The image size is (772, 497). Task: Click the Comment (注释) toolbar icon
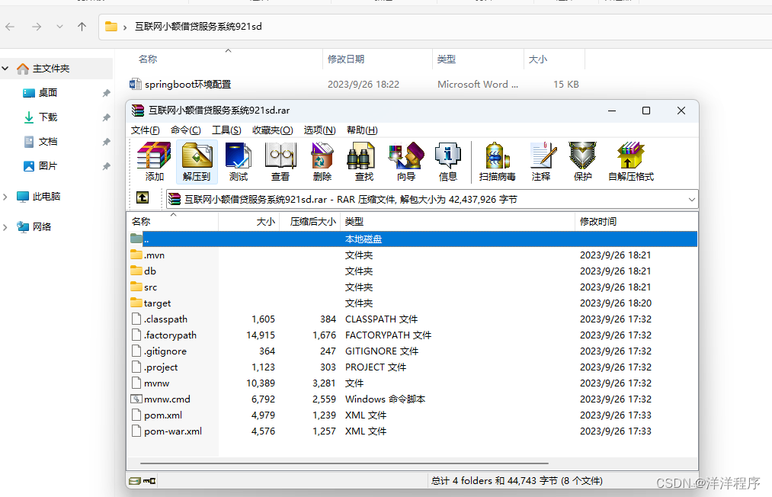click(x=541, y=162)
